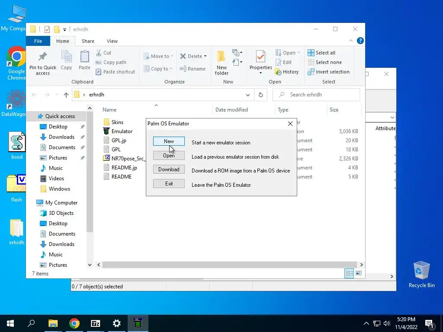Open 3D Objects in navigation pane
The image size is (443, 332).
pyautogui.click(x=61, y=213)
